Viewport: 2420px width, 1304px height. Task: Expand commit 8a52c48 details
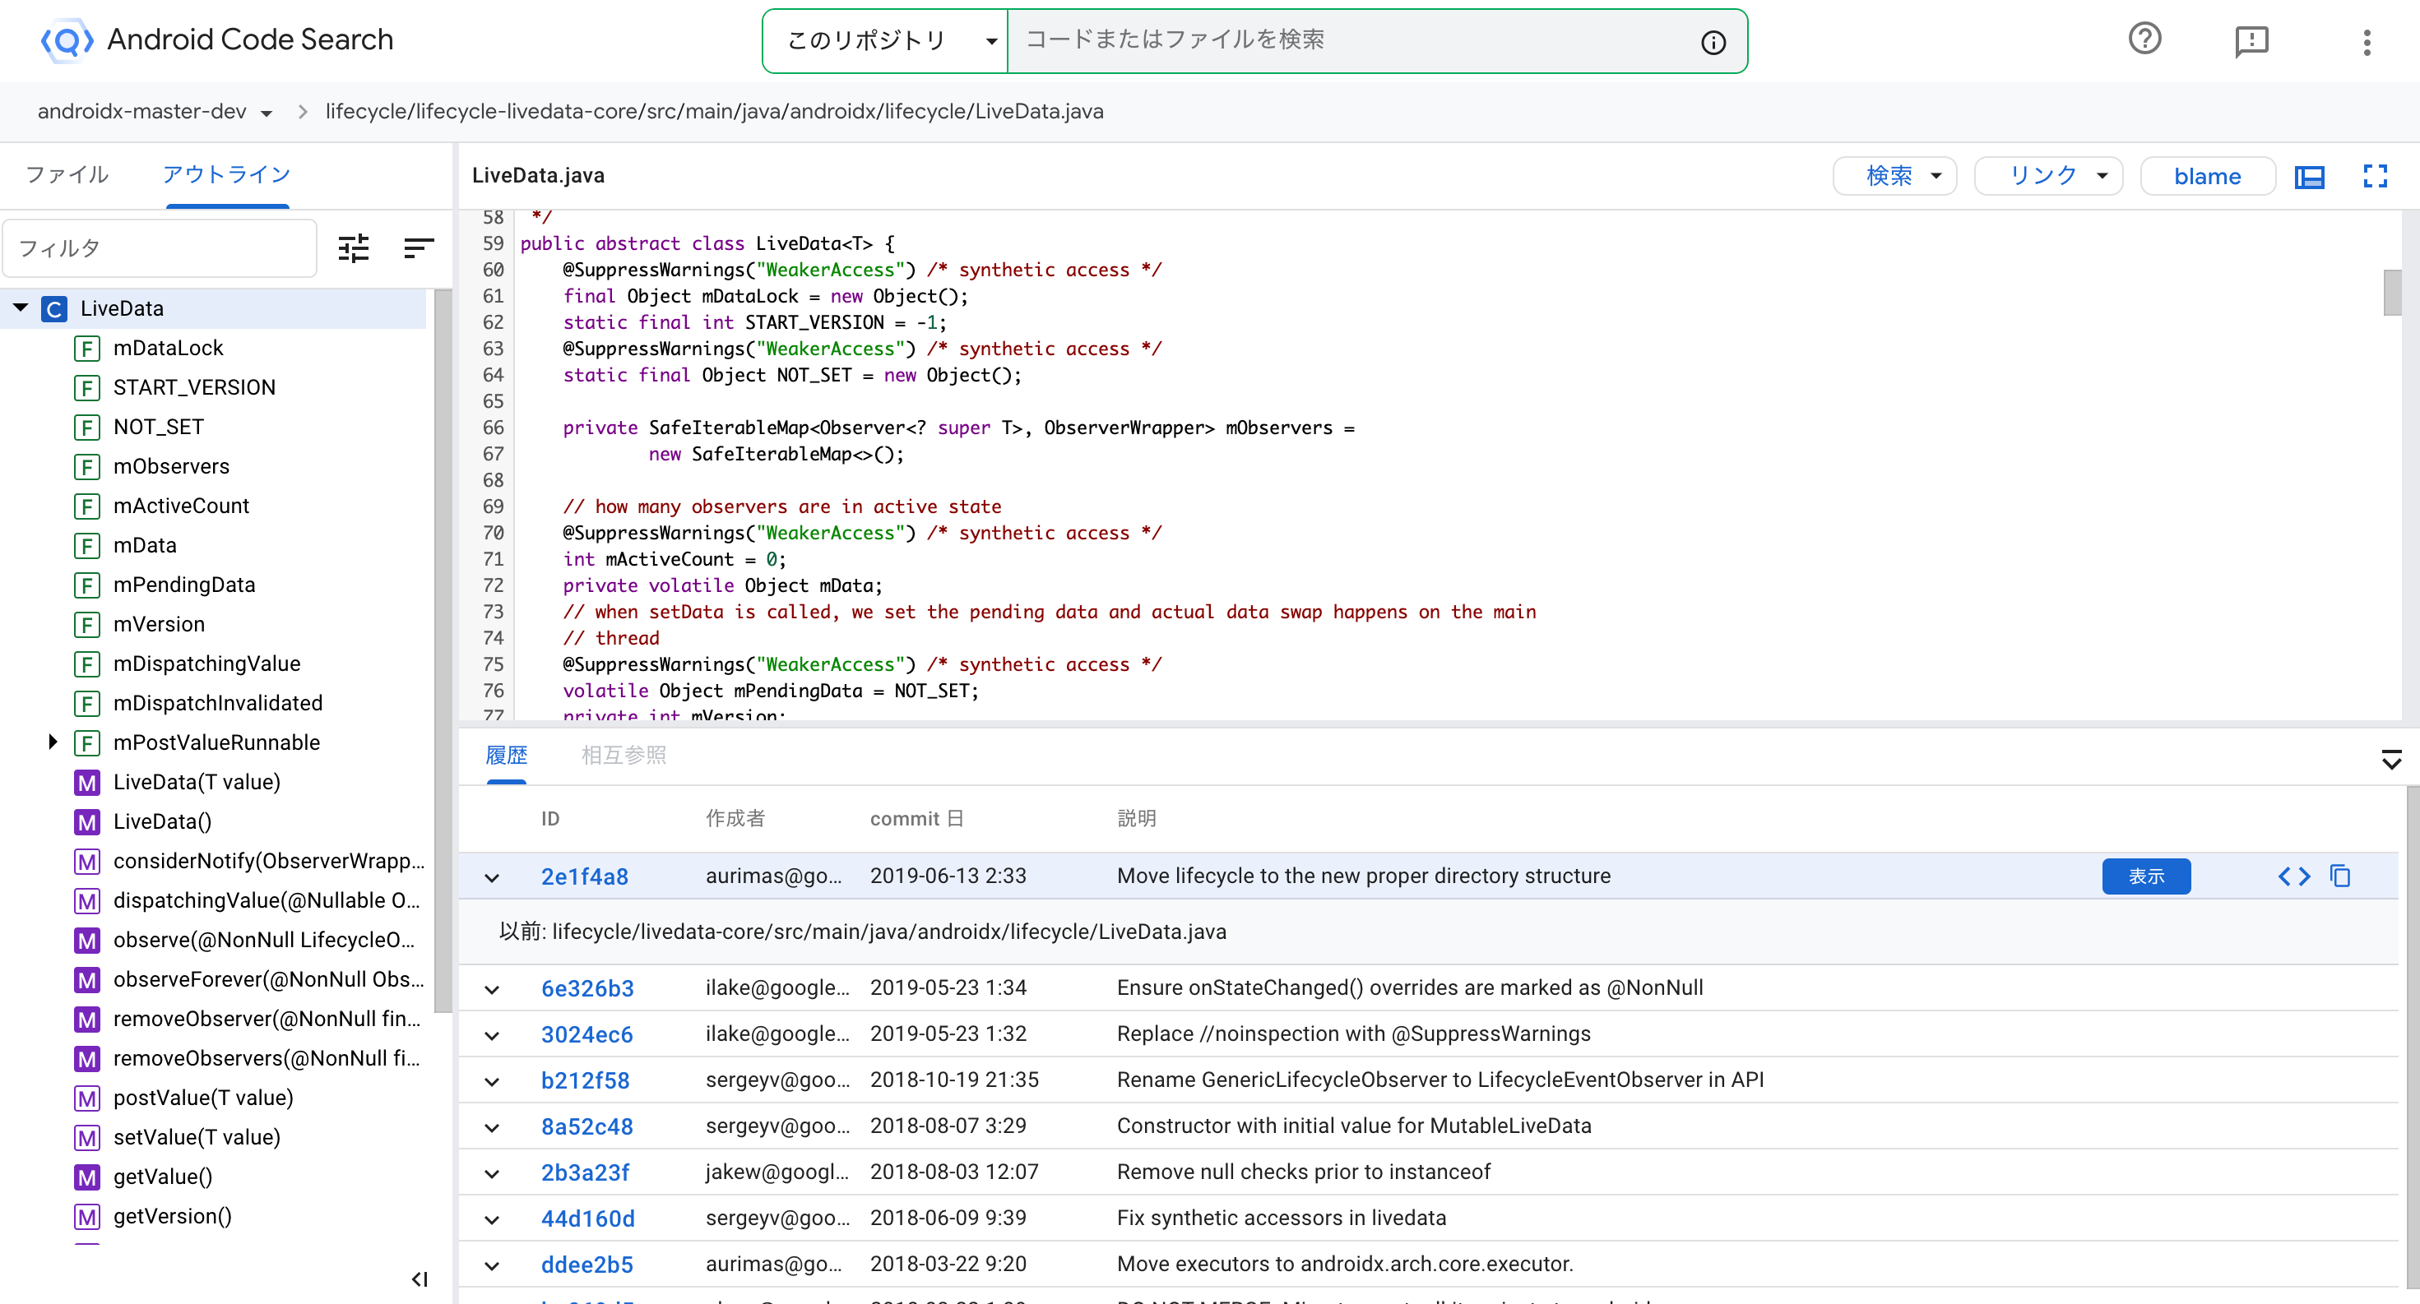point(491,1127)
